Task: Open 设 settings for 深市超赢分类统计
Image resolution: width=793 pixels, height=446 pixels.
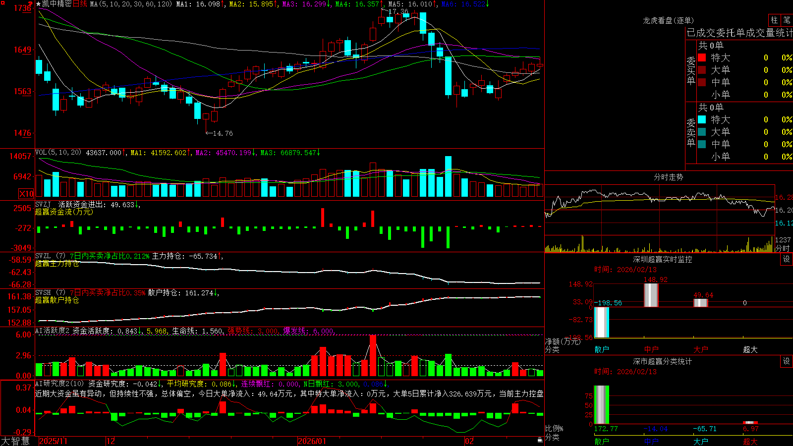Action: point(787,361)
